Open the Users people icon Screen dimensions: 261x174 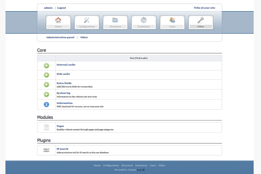pyautogui.click(x=172, y=20)
